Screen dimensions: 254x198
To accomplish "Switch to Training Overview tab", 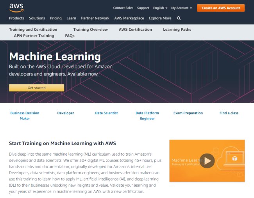I will [91, 30].
